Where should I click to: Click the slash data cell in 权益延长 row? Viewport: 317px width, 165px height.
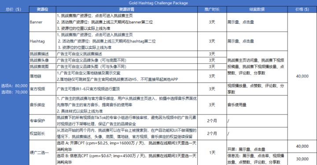tap(257, 133)
